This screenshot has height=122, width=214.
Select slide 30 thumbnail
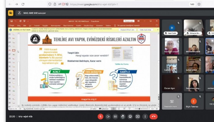(14, 66)
